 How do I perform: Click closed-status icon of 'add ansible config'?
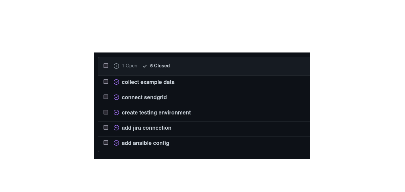click(116, 143)
